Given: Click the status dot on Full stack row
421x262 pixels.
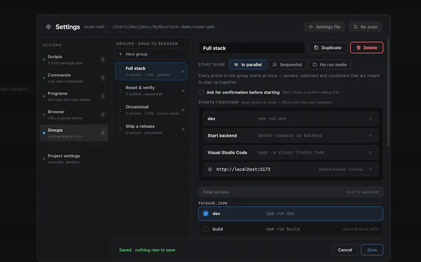Looking at the screenshot, I should point(183,71).
